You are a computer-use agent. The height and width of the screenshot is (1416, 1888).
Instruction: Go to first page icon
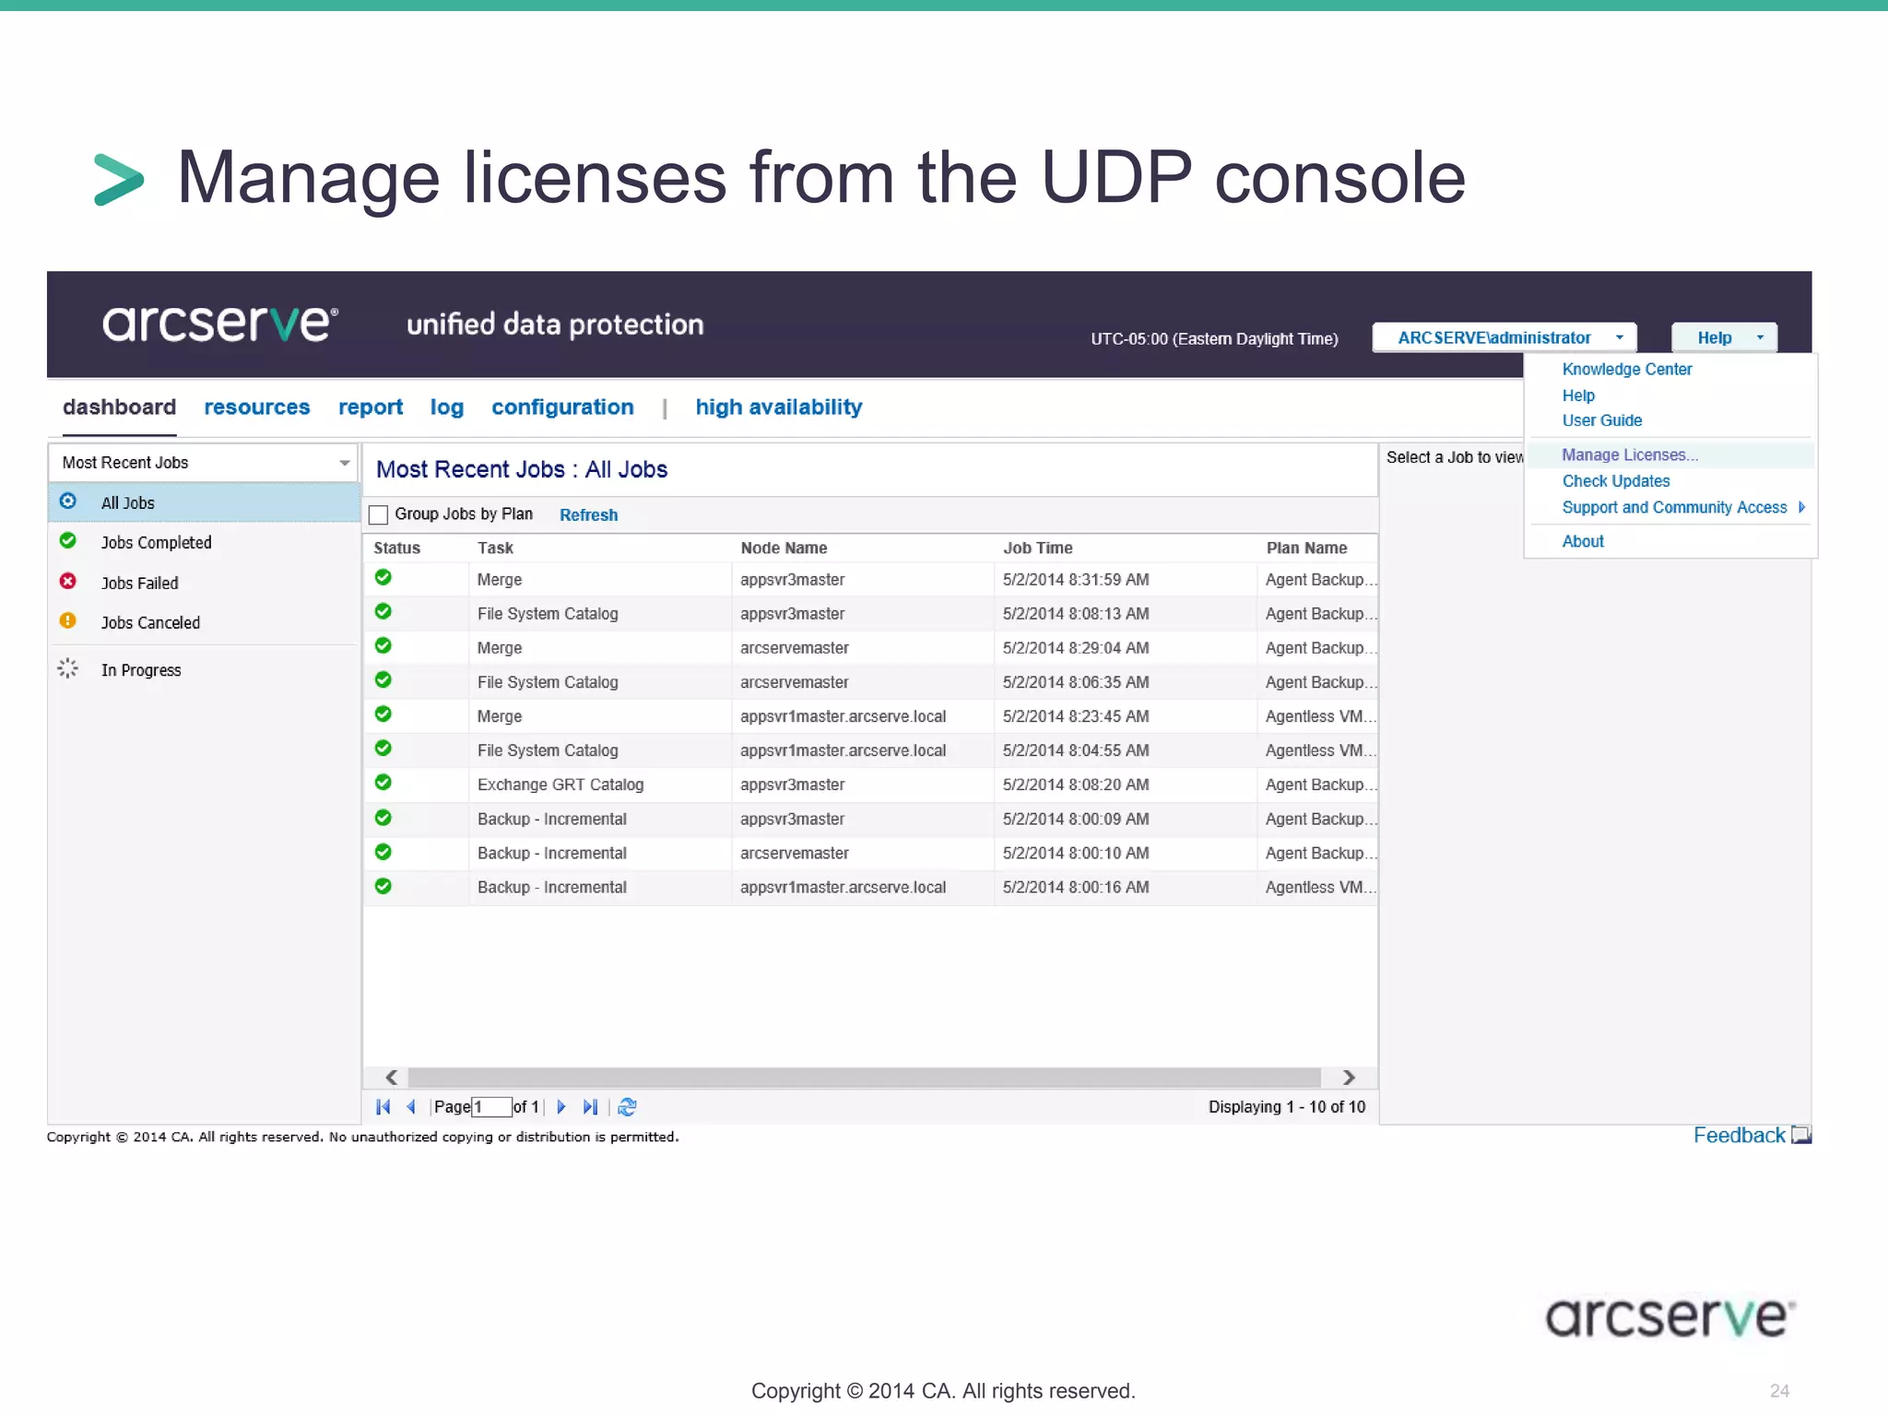(x=383, y=1106)
